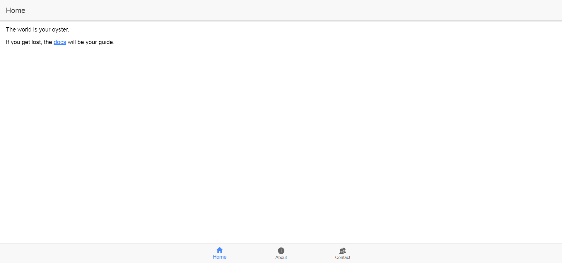Click the text 'The world is your oyster.'
Image resolution: width=562 pixels, height=263 pixels.
[x=37, y=29]
